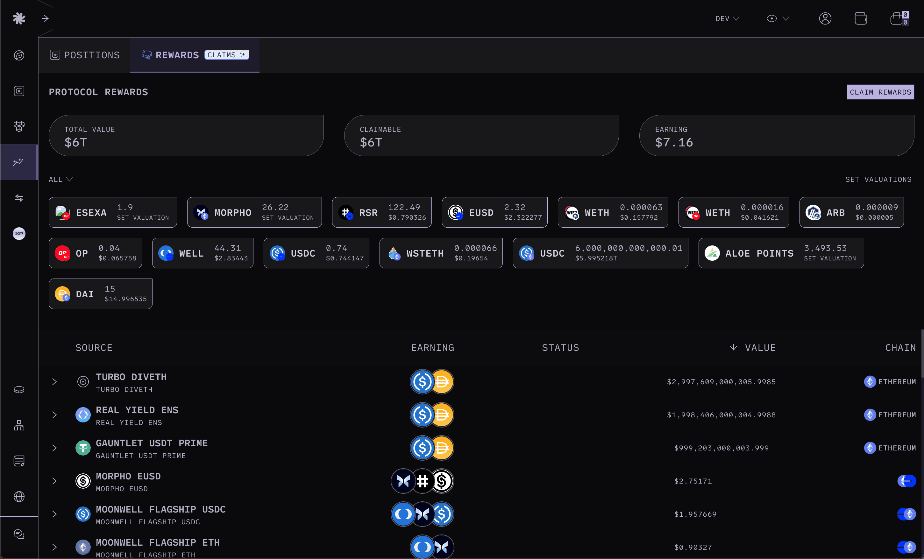This screenshot has width=924, height=559.
Task: Sort by the Earning column header
Action: click(x=432, y=348)
